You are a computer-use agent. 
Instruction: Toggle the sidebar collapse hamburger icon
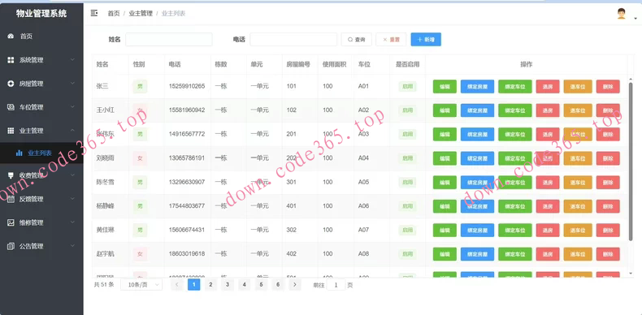94,14
